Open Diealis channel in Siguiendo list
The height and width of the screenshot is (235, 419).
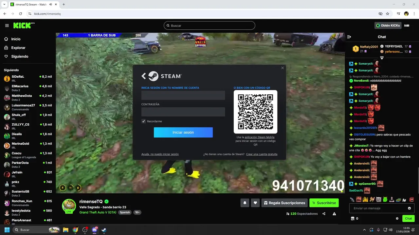tap(28, 136)
